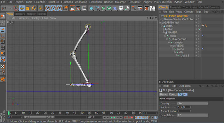Click the play forward button
This screenshot has height=123, width=224.
pos(115,118)
